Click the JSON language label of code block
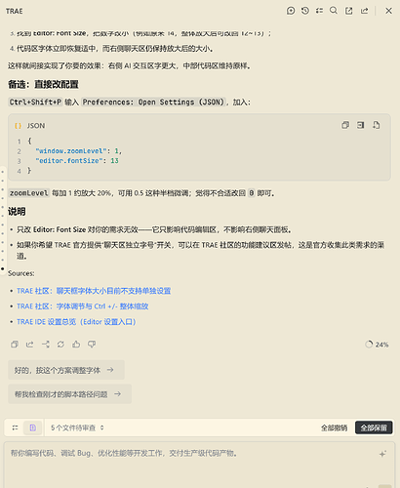Image resolution: width=400 pixels, height=488 pixels. click(36, 126)
